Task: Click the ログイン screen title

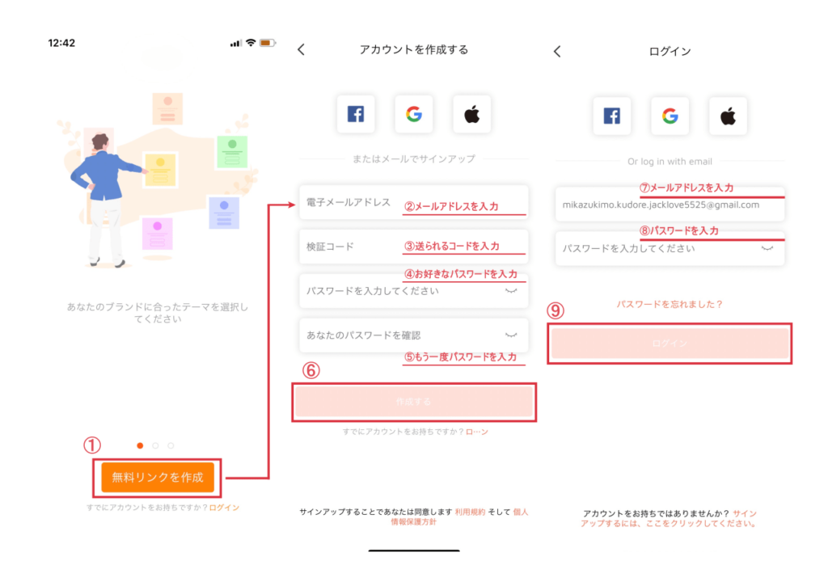Action: point(670,51)
